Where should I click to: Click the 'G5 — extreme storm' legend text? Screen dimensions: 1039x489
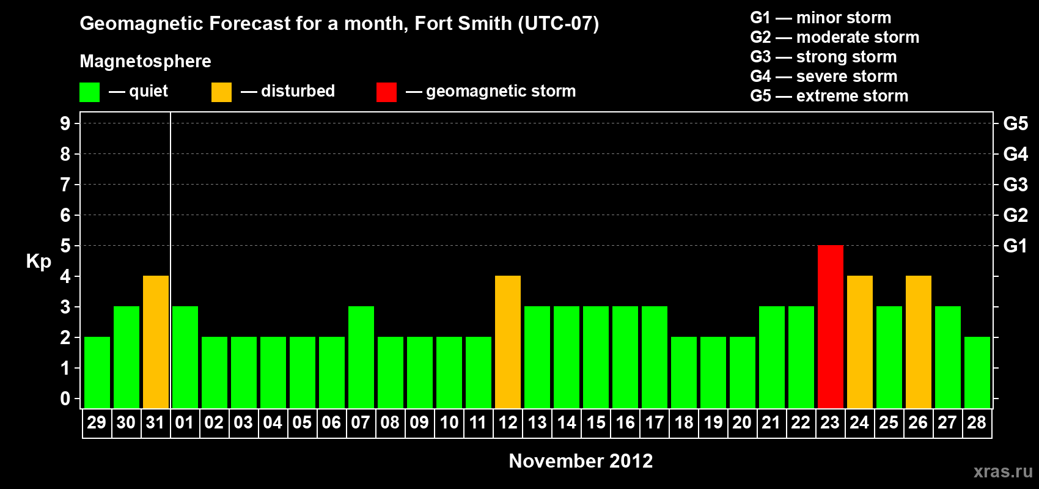click(x=829, y=96)
